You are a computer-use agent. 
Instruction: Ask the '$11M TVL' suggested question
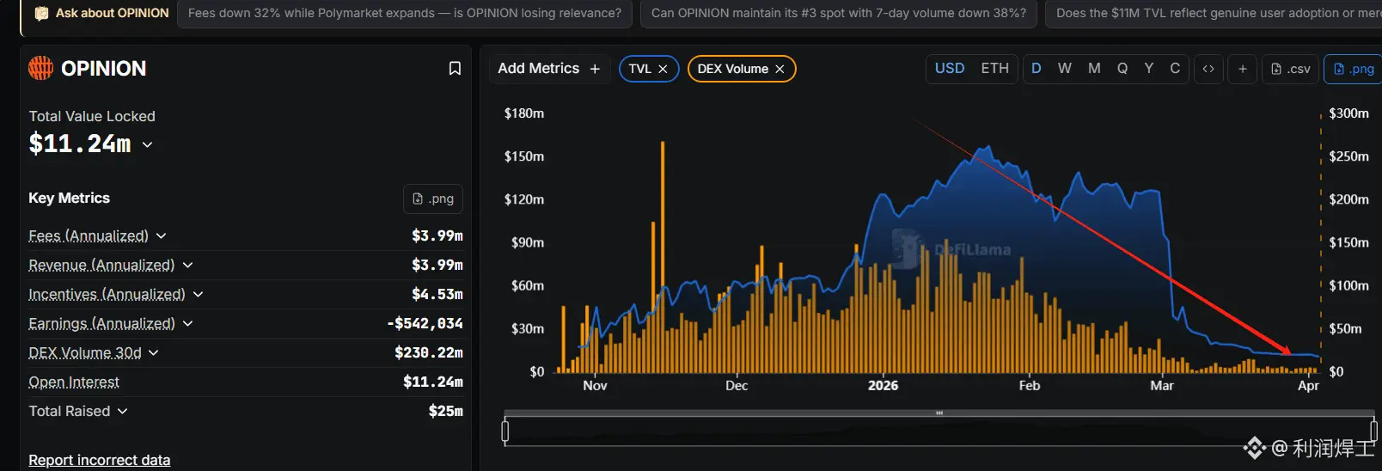click(x=1214, y=14)
